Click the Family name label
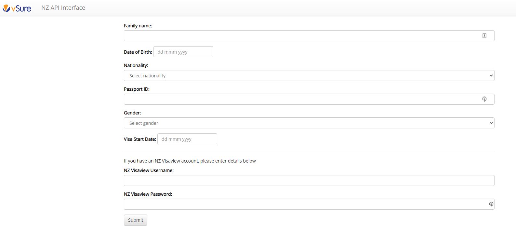Viewport: 516px width, 236px height. click(x=138, y=26)
